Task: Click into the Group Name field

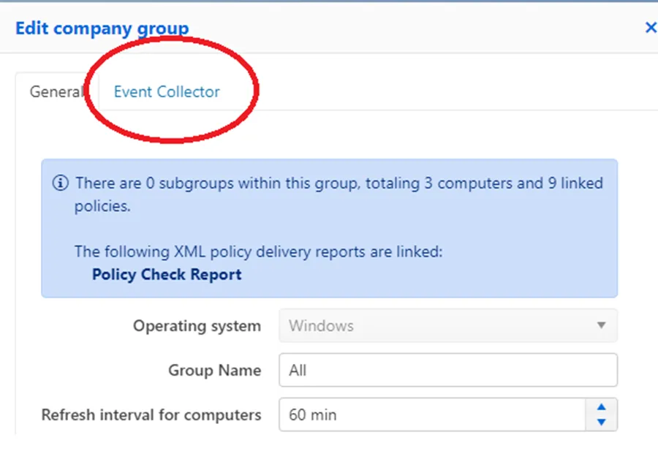Action: (447, 370)
